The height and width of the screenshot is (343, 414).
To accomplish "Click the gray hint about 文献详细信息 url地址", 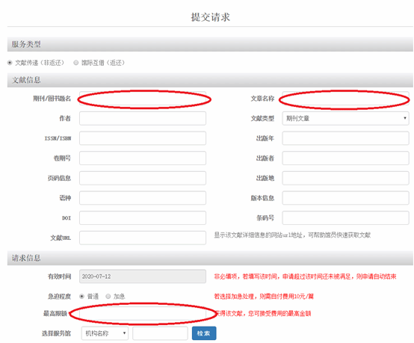I will click(x=292, y=235).
